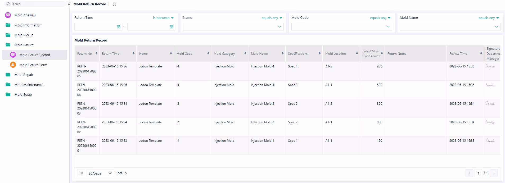505x183 pixels.
Task: Open the 20/page size dropdown
Action: (x=100, y=173)
